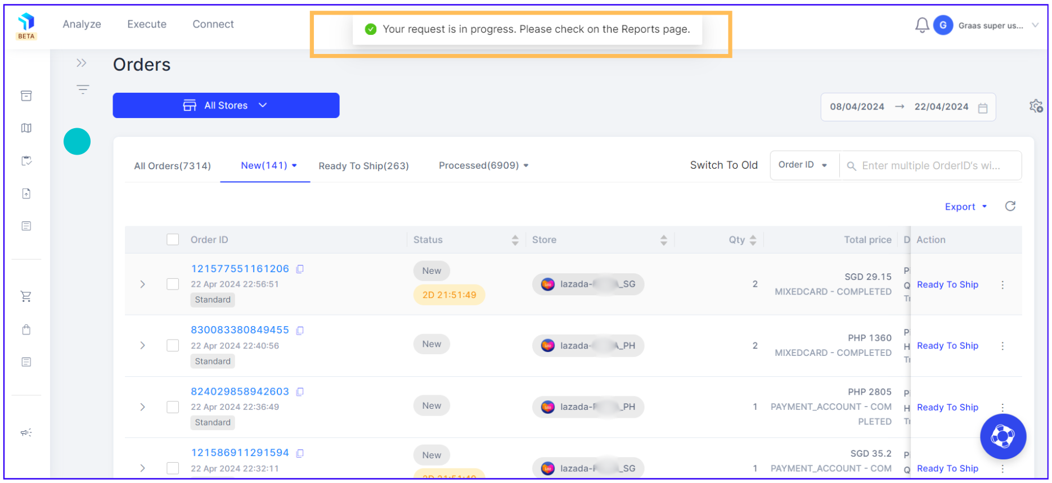The image size is (1052, 483).
Task: Open the shopping cart sidebar icon
Action: [x=26, y=296]
